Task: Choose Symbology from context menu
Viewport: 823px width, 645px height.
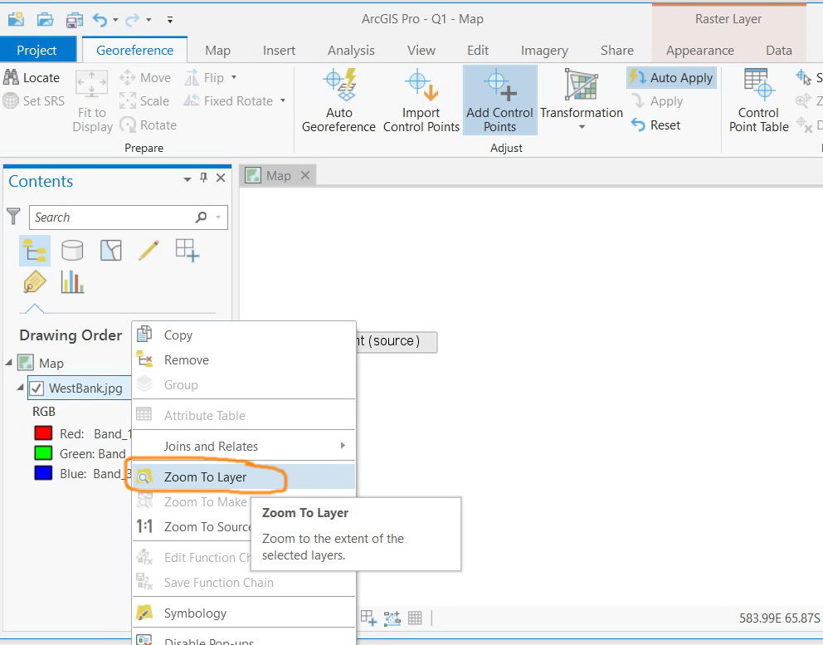Action: point(244,613)
